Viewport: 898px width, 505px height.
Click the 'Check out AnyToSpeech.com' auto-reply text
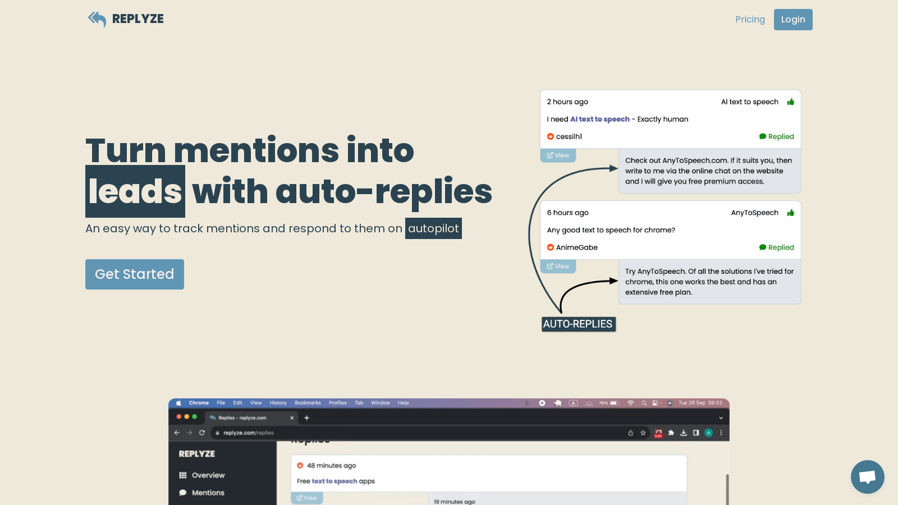click(x=708, y=171)
